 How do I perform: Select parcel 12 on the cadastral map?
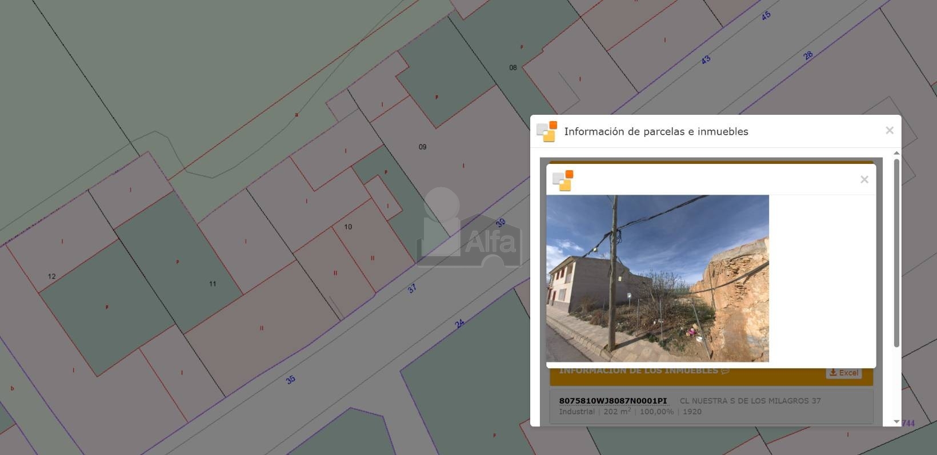pos(52,276)
